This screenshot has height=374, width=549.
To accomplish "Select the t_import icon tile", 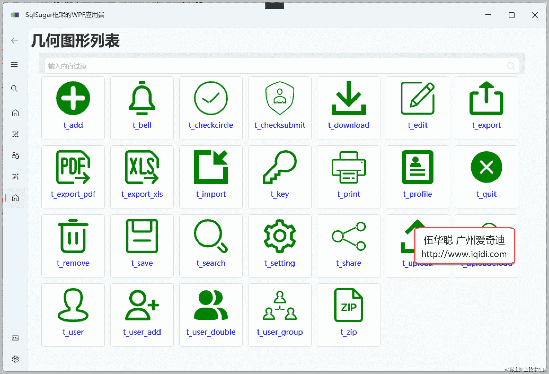I will point(211,177).
